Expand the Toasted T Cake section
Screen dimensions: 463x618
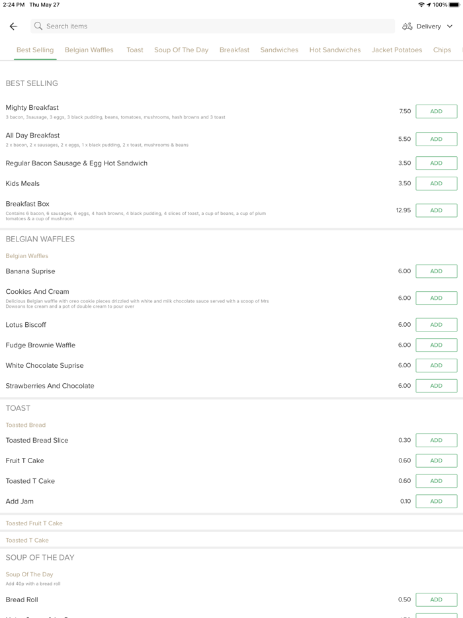tap(27, 541)
